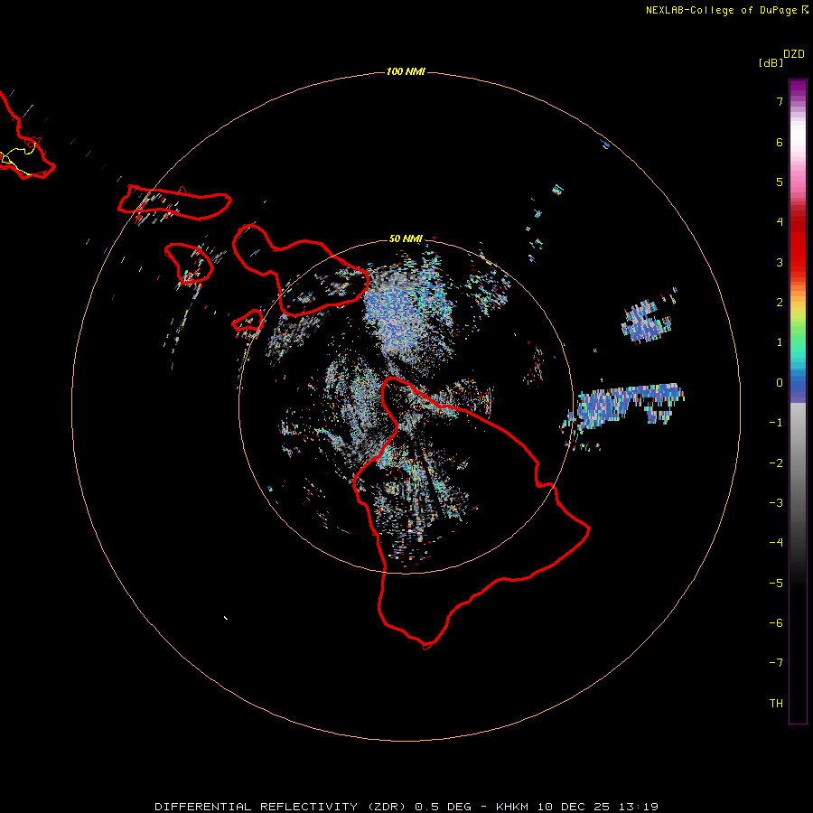Click the -6 value on the color scale

click(776, 623)
